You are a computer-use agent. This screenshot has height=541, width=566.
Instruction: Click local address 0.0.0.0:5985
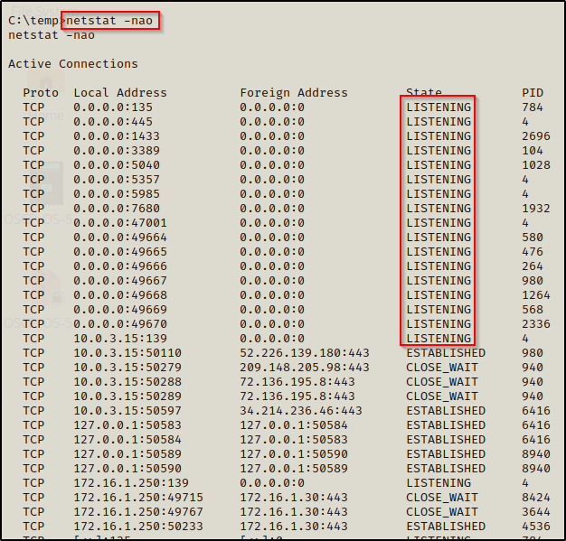[117, 193]
